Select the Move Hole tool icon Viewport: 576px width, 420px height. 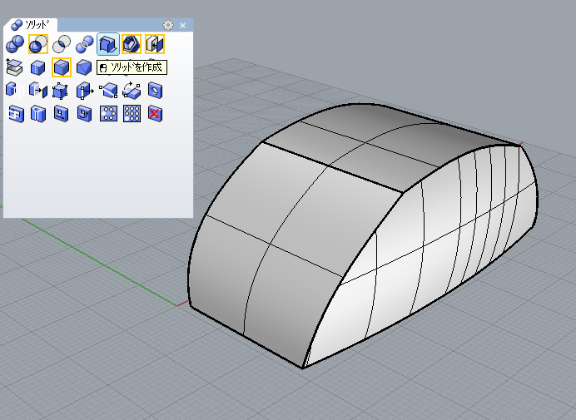coord(62,114)
